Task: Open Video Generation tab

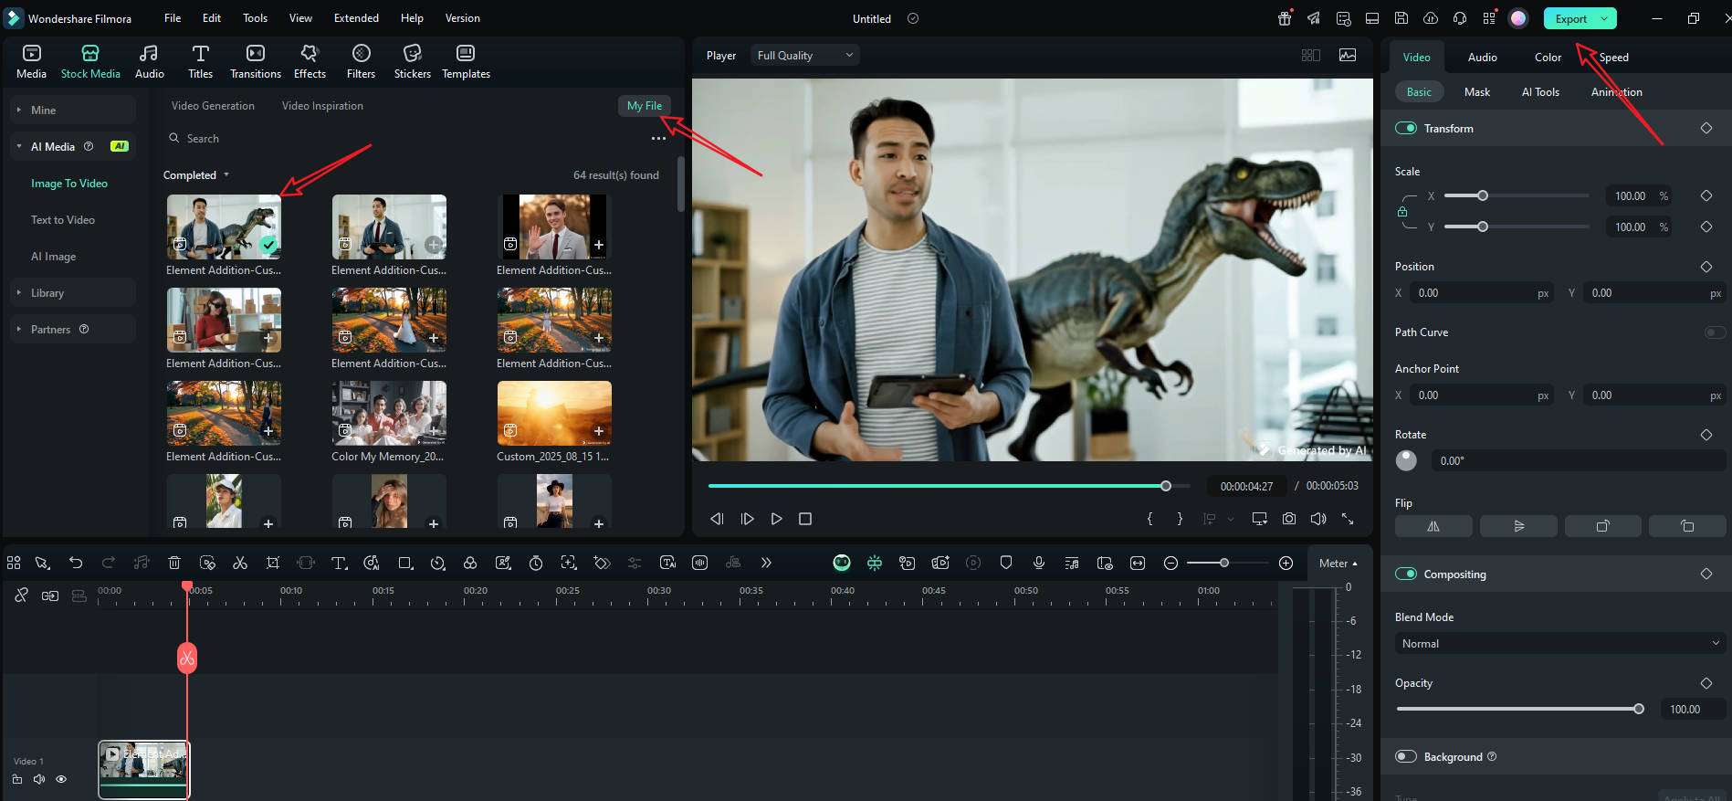Action: coord(213,106)
